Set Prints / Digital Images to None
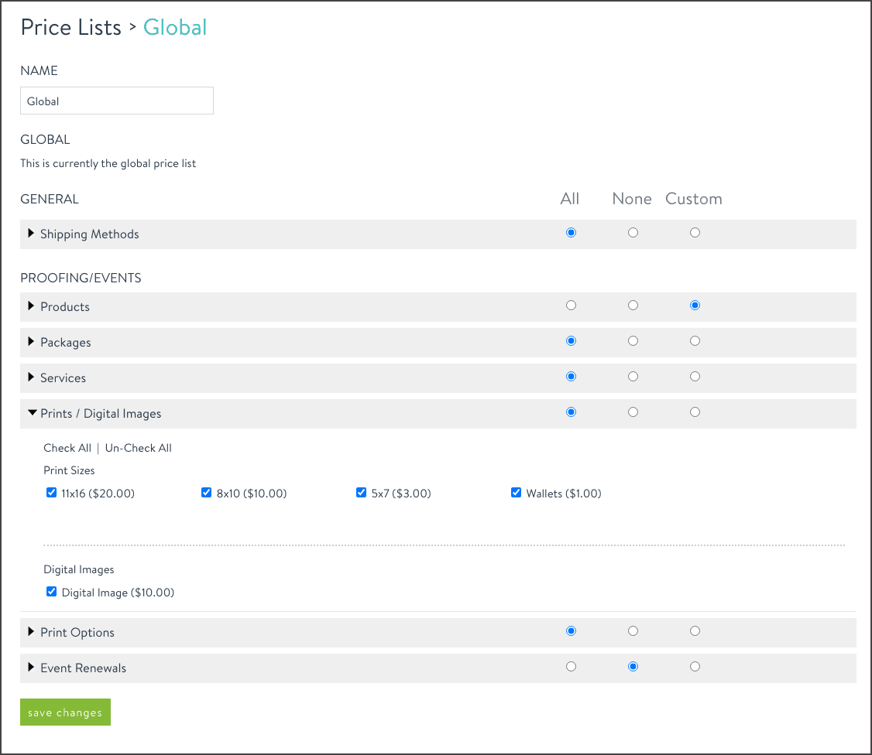This screenshot has width=872, height=755. [633, 412]
